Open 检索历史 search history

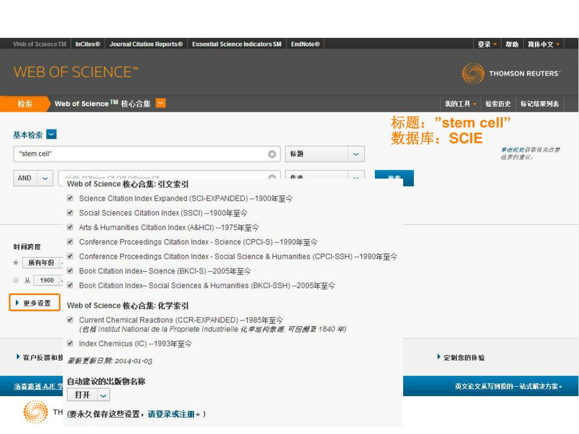click(x=498, y=104)
